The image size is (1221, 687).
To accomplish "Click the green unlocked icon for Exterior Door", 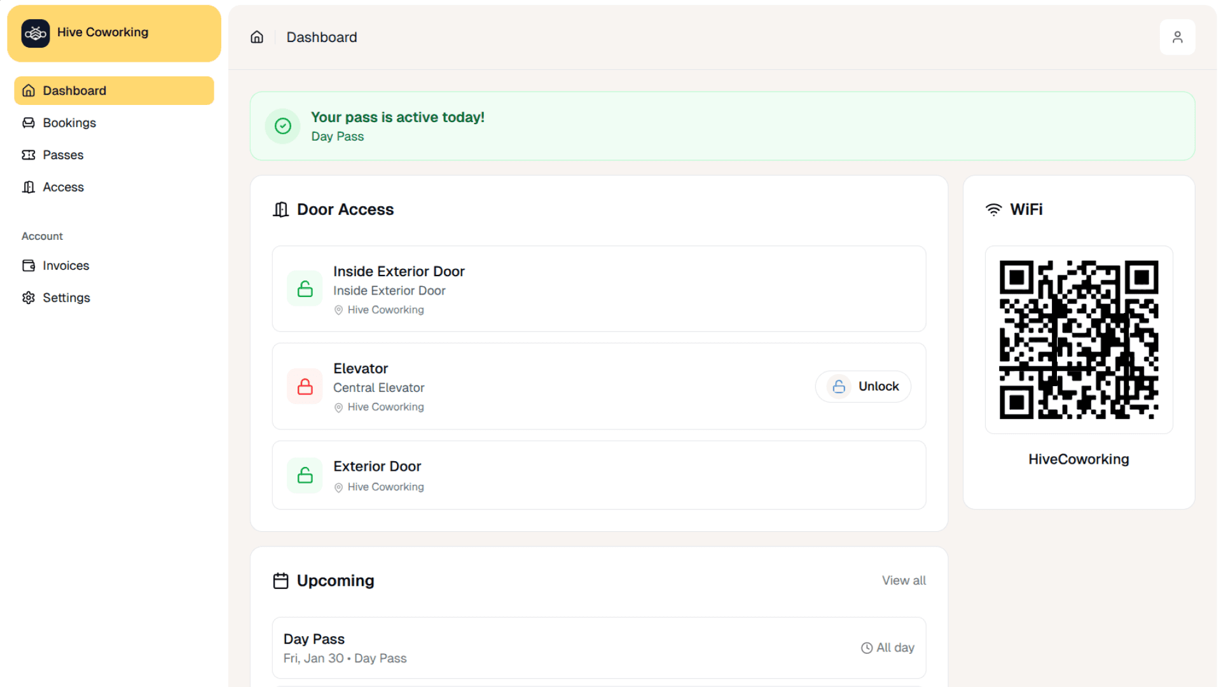I will (x=305, y=475).
